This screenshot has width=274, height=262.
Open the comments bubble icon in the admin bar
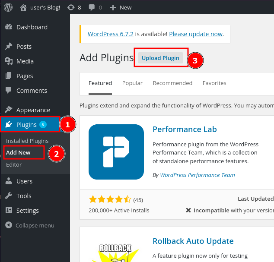tap(92, 8)
